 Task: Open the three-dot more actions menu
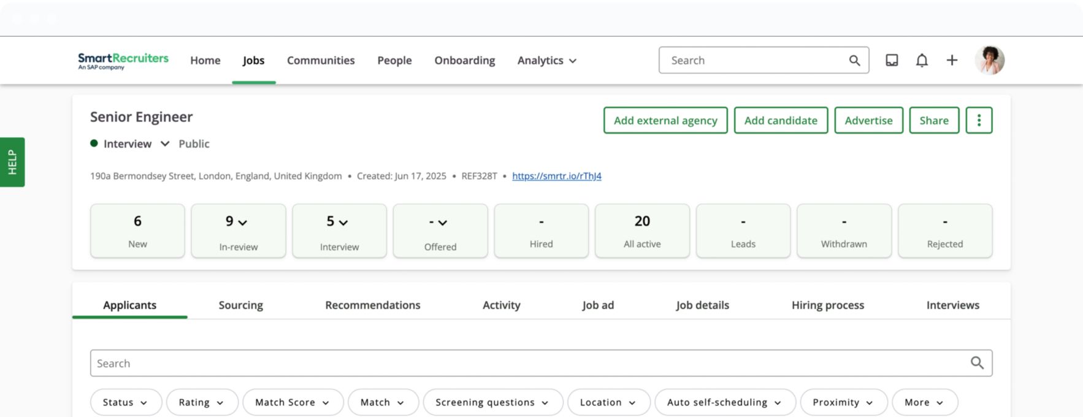click(x=979, y=120)
